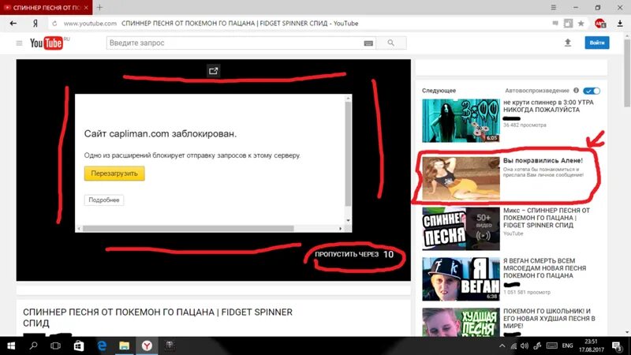The image size is (631, 355).
Task: Click the autoplay info icon
Action: (576, 91)
